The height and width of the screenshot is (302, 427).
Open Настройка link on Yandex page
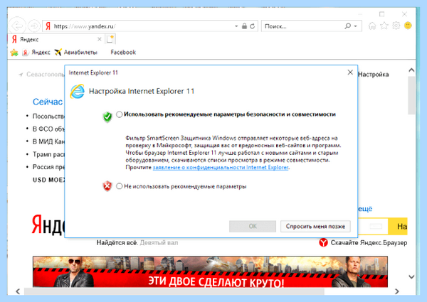(373, 75)
